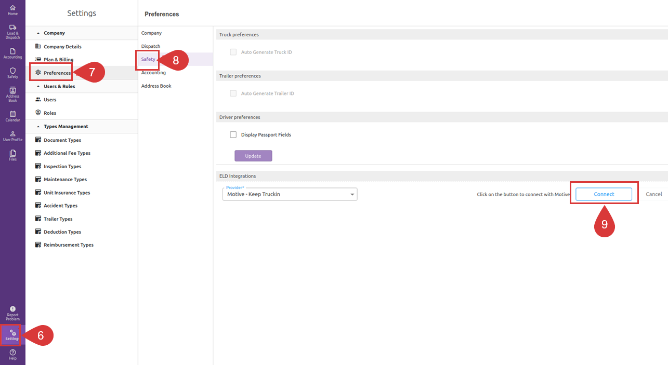Collapse the Users & Roles section

coord(38,87)
